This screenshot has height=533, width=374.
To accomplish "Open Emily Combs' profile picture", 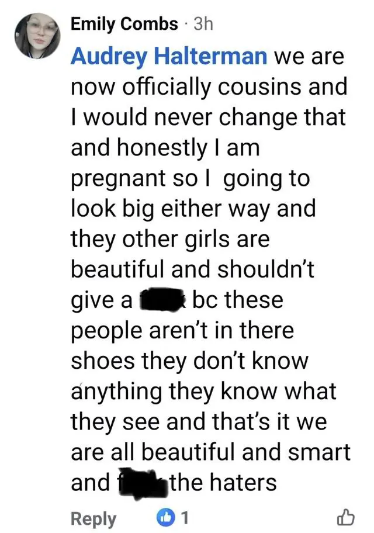I will [x=36, y=36].
